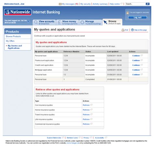Open the Manage my details tab
This screenshot has width=154, height=148.
click(x=91, y=22)
